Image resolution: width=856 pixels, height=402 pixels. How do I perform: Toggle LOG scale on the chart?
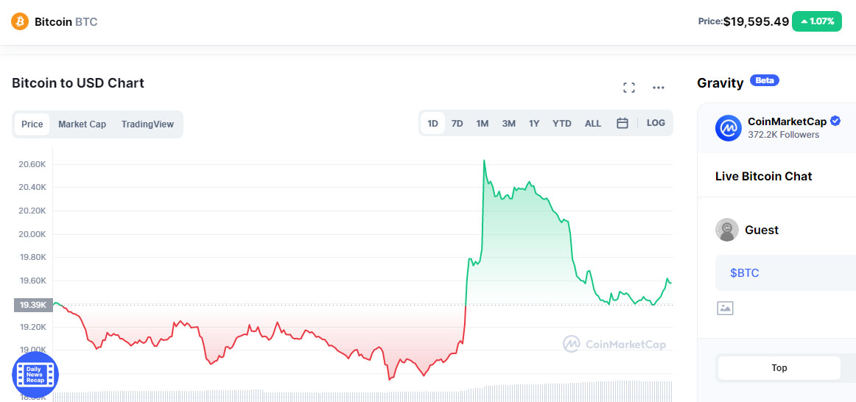[x=656, y=123]
